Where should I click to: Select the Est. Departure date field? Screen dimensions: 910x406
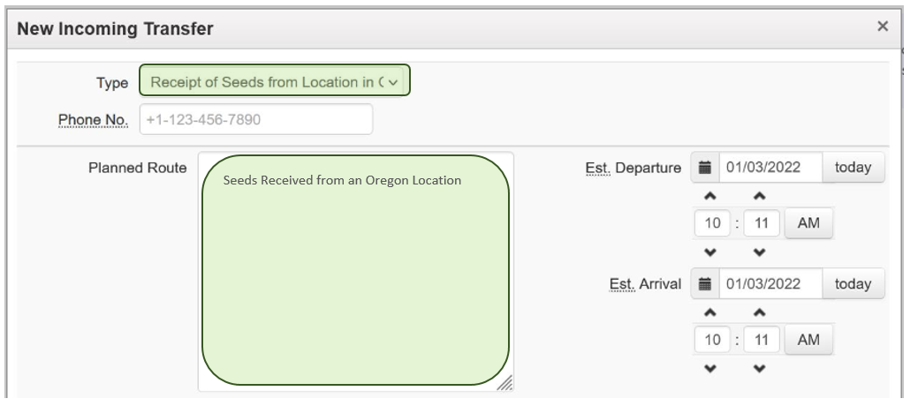coord(770,168)
